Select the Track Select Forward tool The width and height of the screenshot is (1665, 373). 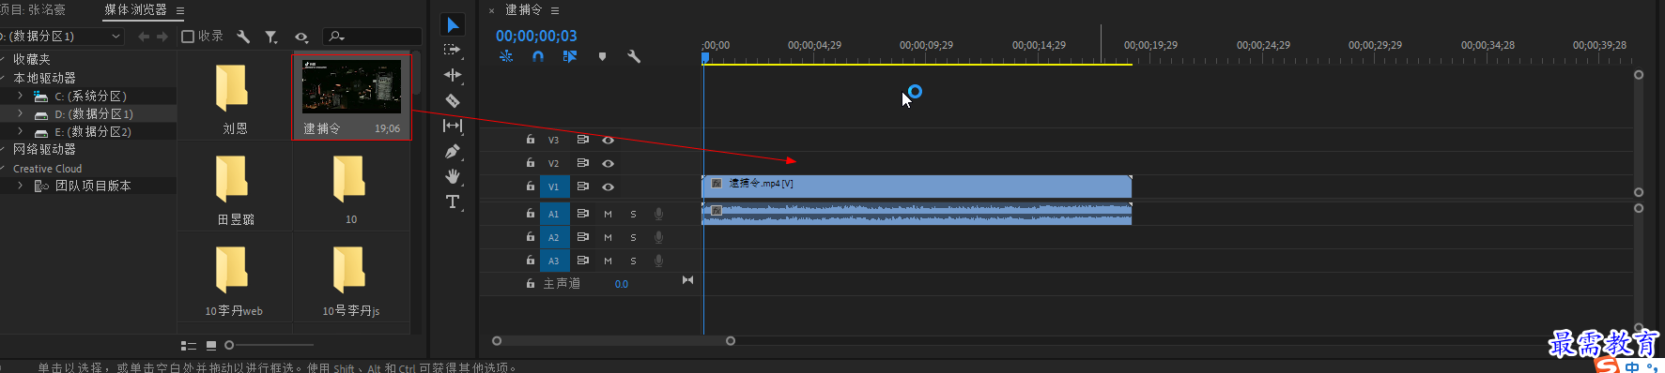click(x=453, y=50)
